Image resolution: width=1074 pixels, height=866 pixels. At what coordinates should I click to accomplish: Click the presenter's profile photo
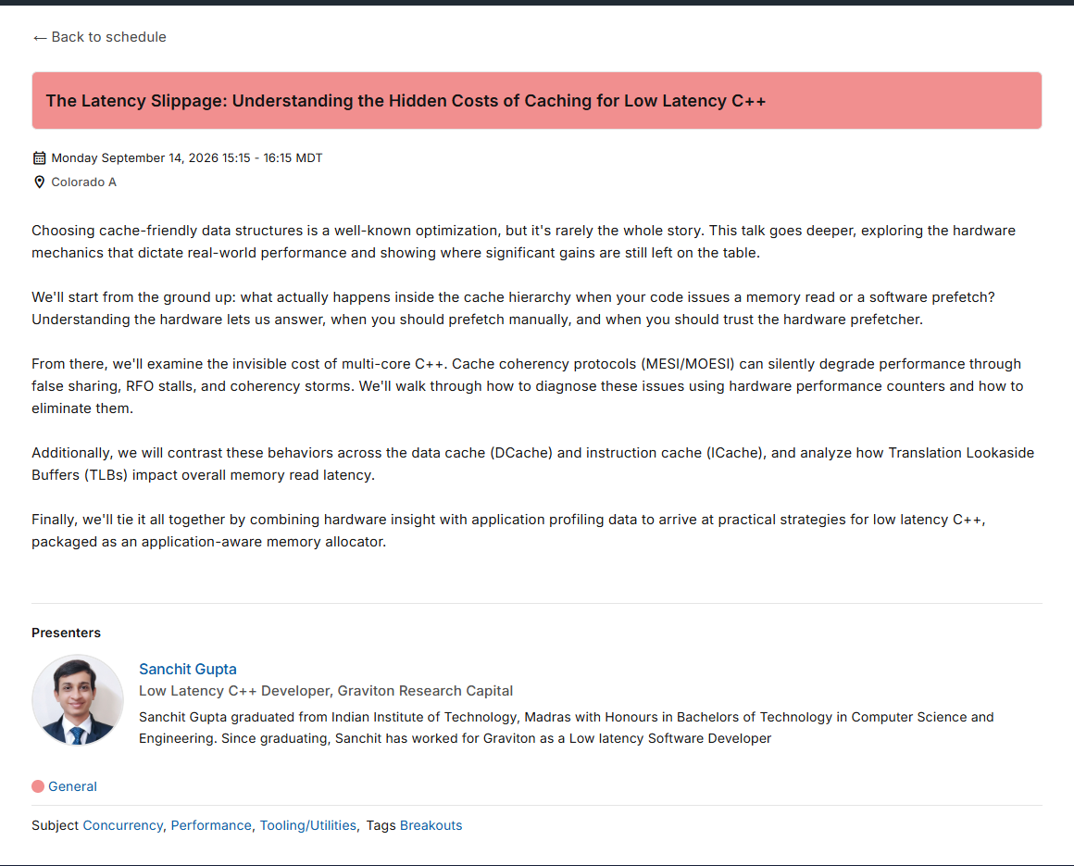(x=78, y=700)
